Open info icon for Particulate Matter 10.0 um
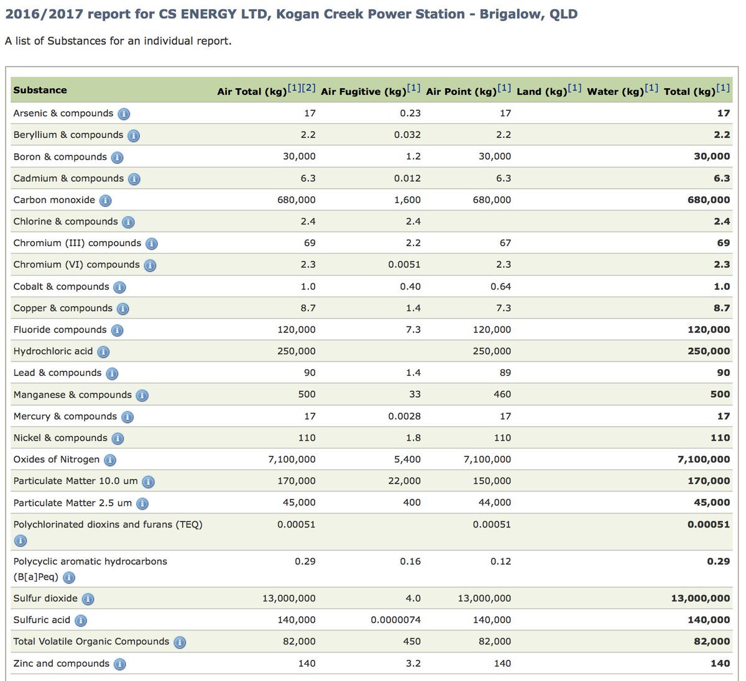The width and height of the screenshot is (746, 681). (x=148, y=482)
